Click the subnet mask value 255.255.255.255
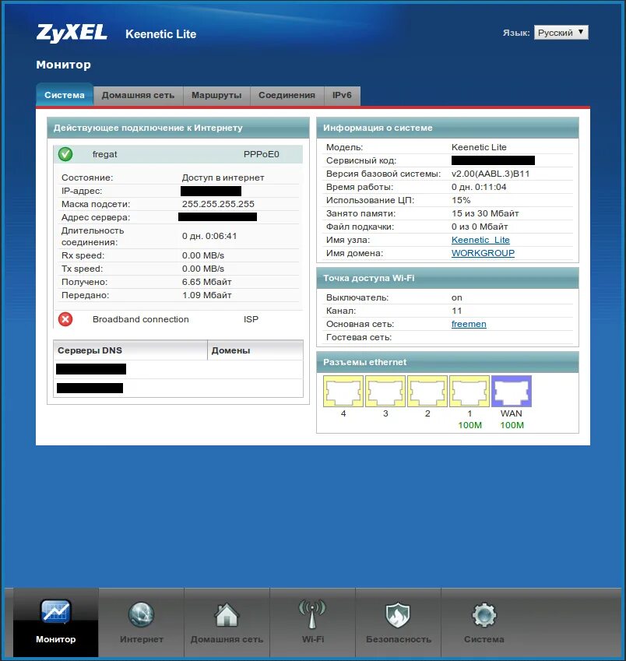Image resolution: width=626 pixels, height=661 pixels. pos(218,204)
